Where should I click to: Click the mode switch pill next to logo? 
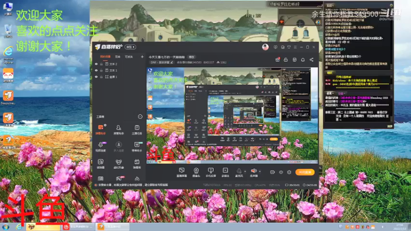[x=130, y=47]
